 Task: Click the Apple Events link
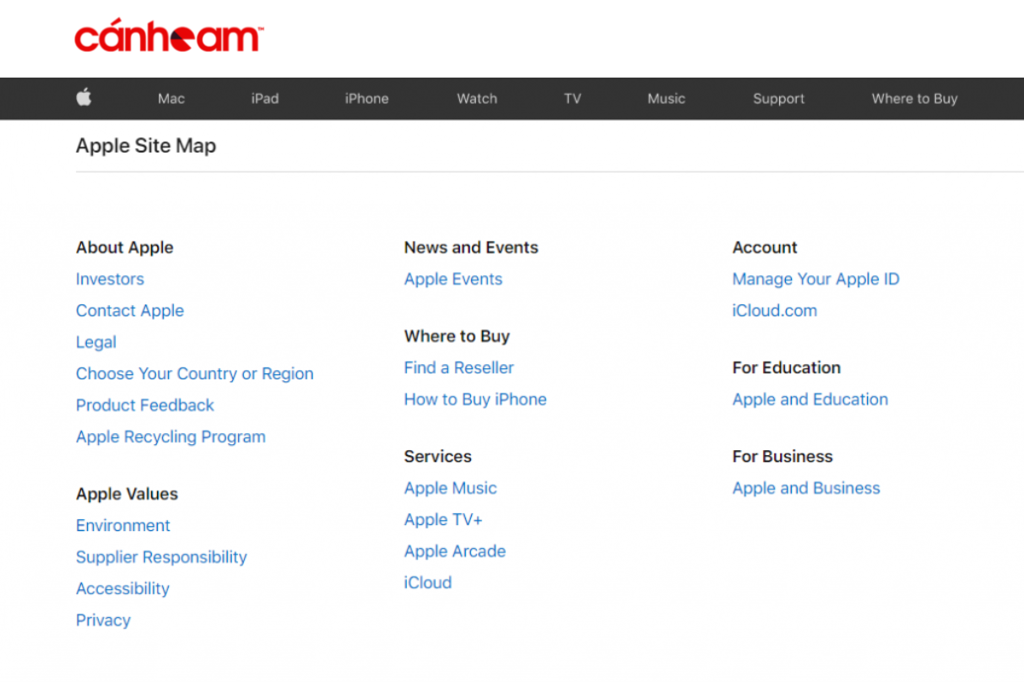pos(453,279)
